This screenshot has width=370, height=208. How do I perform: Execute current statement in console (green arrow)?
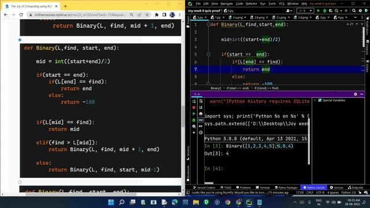coord(194,114)
